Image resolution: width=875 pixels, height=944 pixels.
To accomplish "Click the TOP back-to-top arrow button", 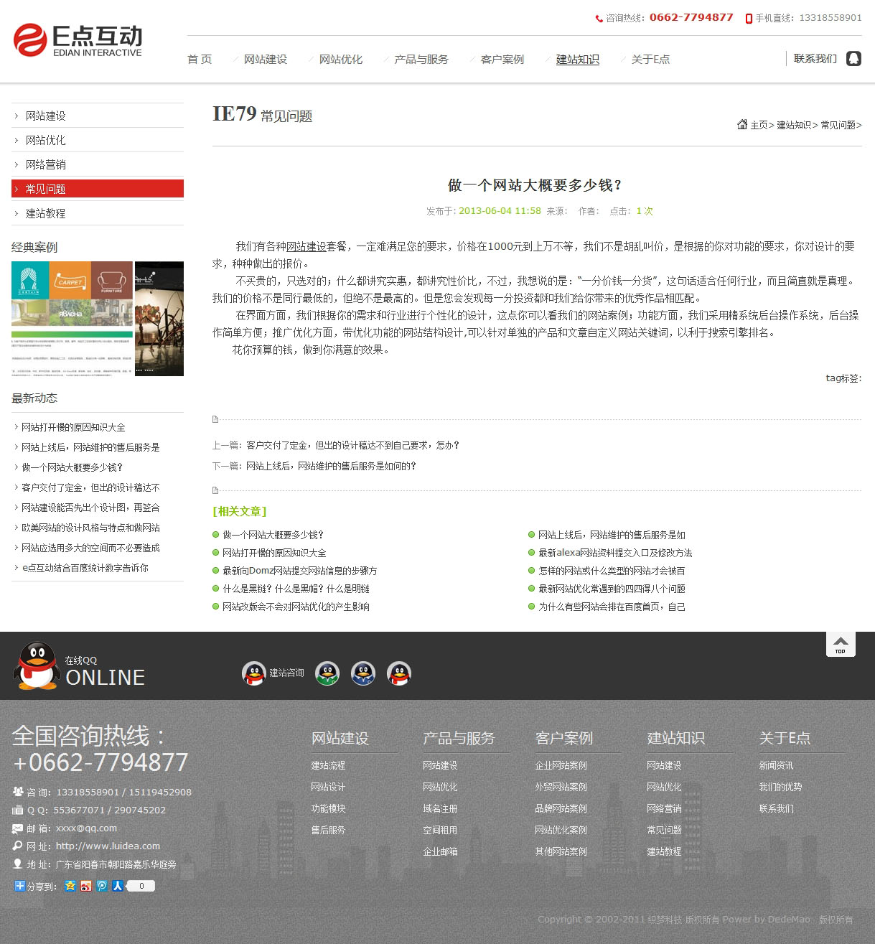I will [x=840, y=644].
